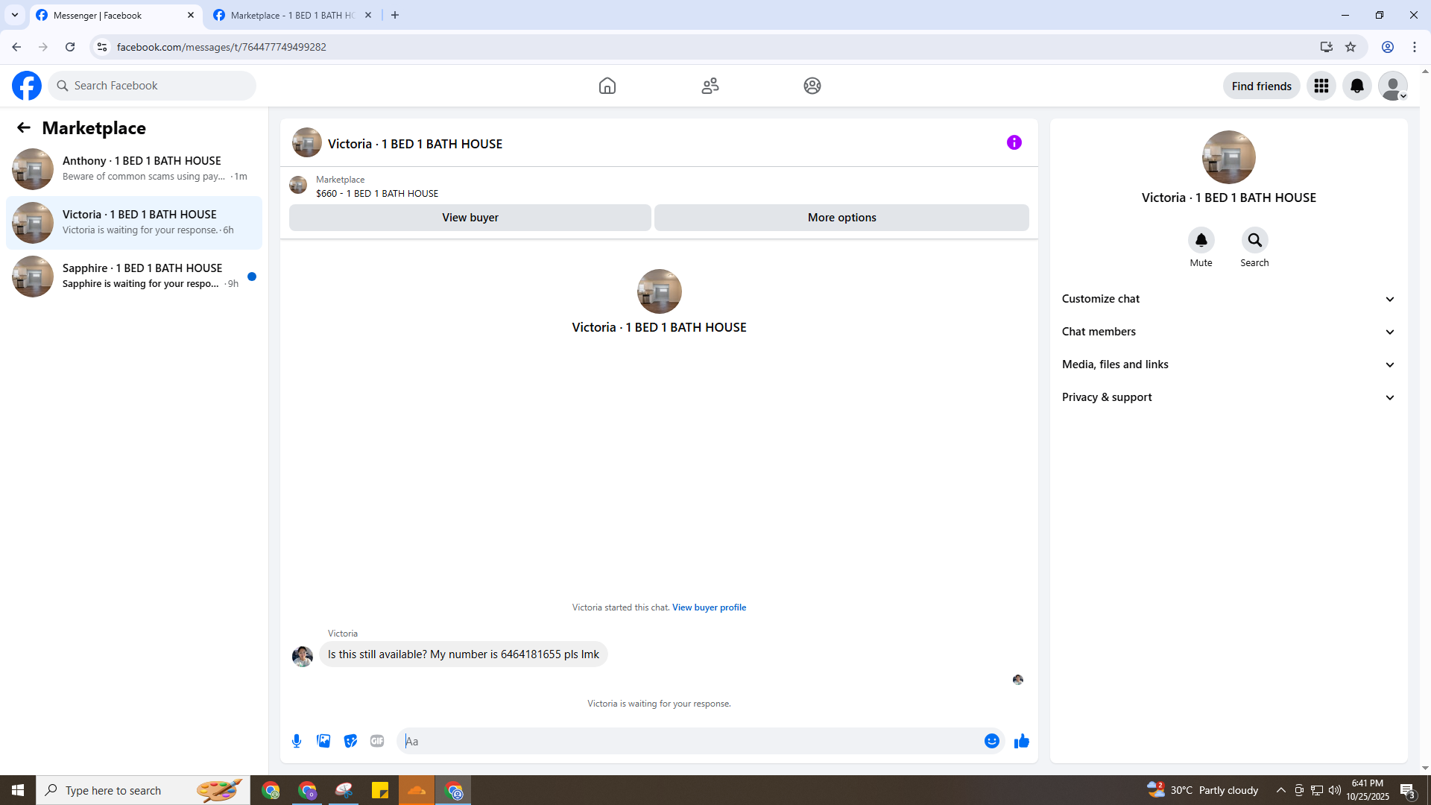Expand Privacy & support section
Viewport: 1431px width, 805px height.
[x=1228, y=397]
